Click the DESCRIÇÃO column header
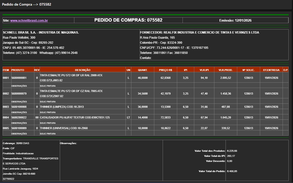 [x=82, y=70]
